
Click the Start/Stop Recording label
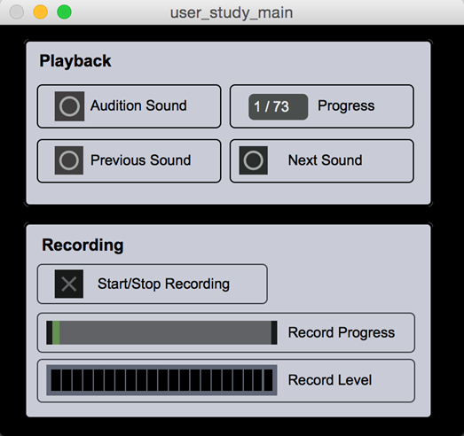[163, 284]
